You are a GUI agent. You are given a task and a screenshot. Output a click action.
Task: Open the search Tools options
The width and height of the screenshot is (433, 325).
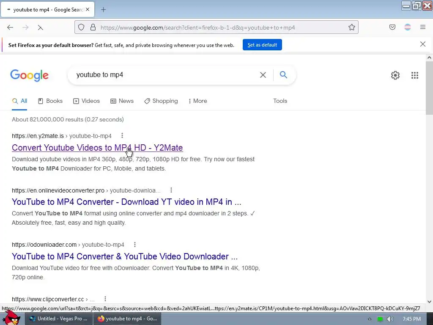[x=280, y=101]
